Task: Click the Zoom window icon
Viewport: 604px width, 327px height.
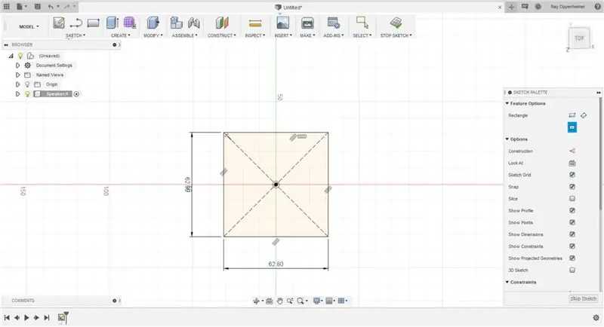Action: point(290,301)
